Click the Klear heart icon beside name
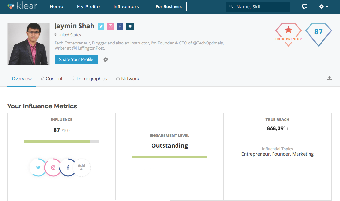340x201 pixels. (x=130, y=27)
